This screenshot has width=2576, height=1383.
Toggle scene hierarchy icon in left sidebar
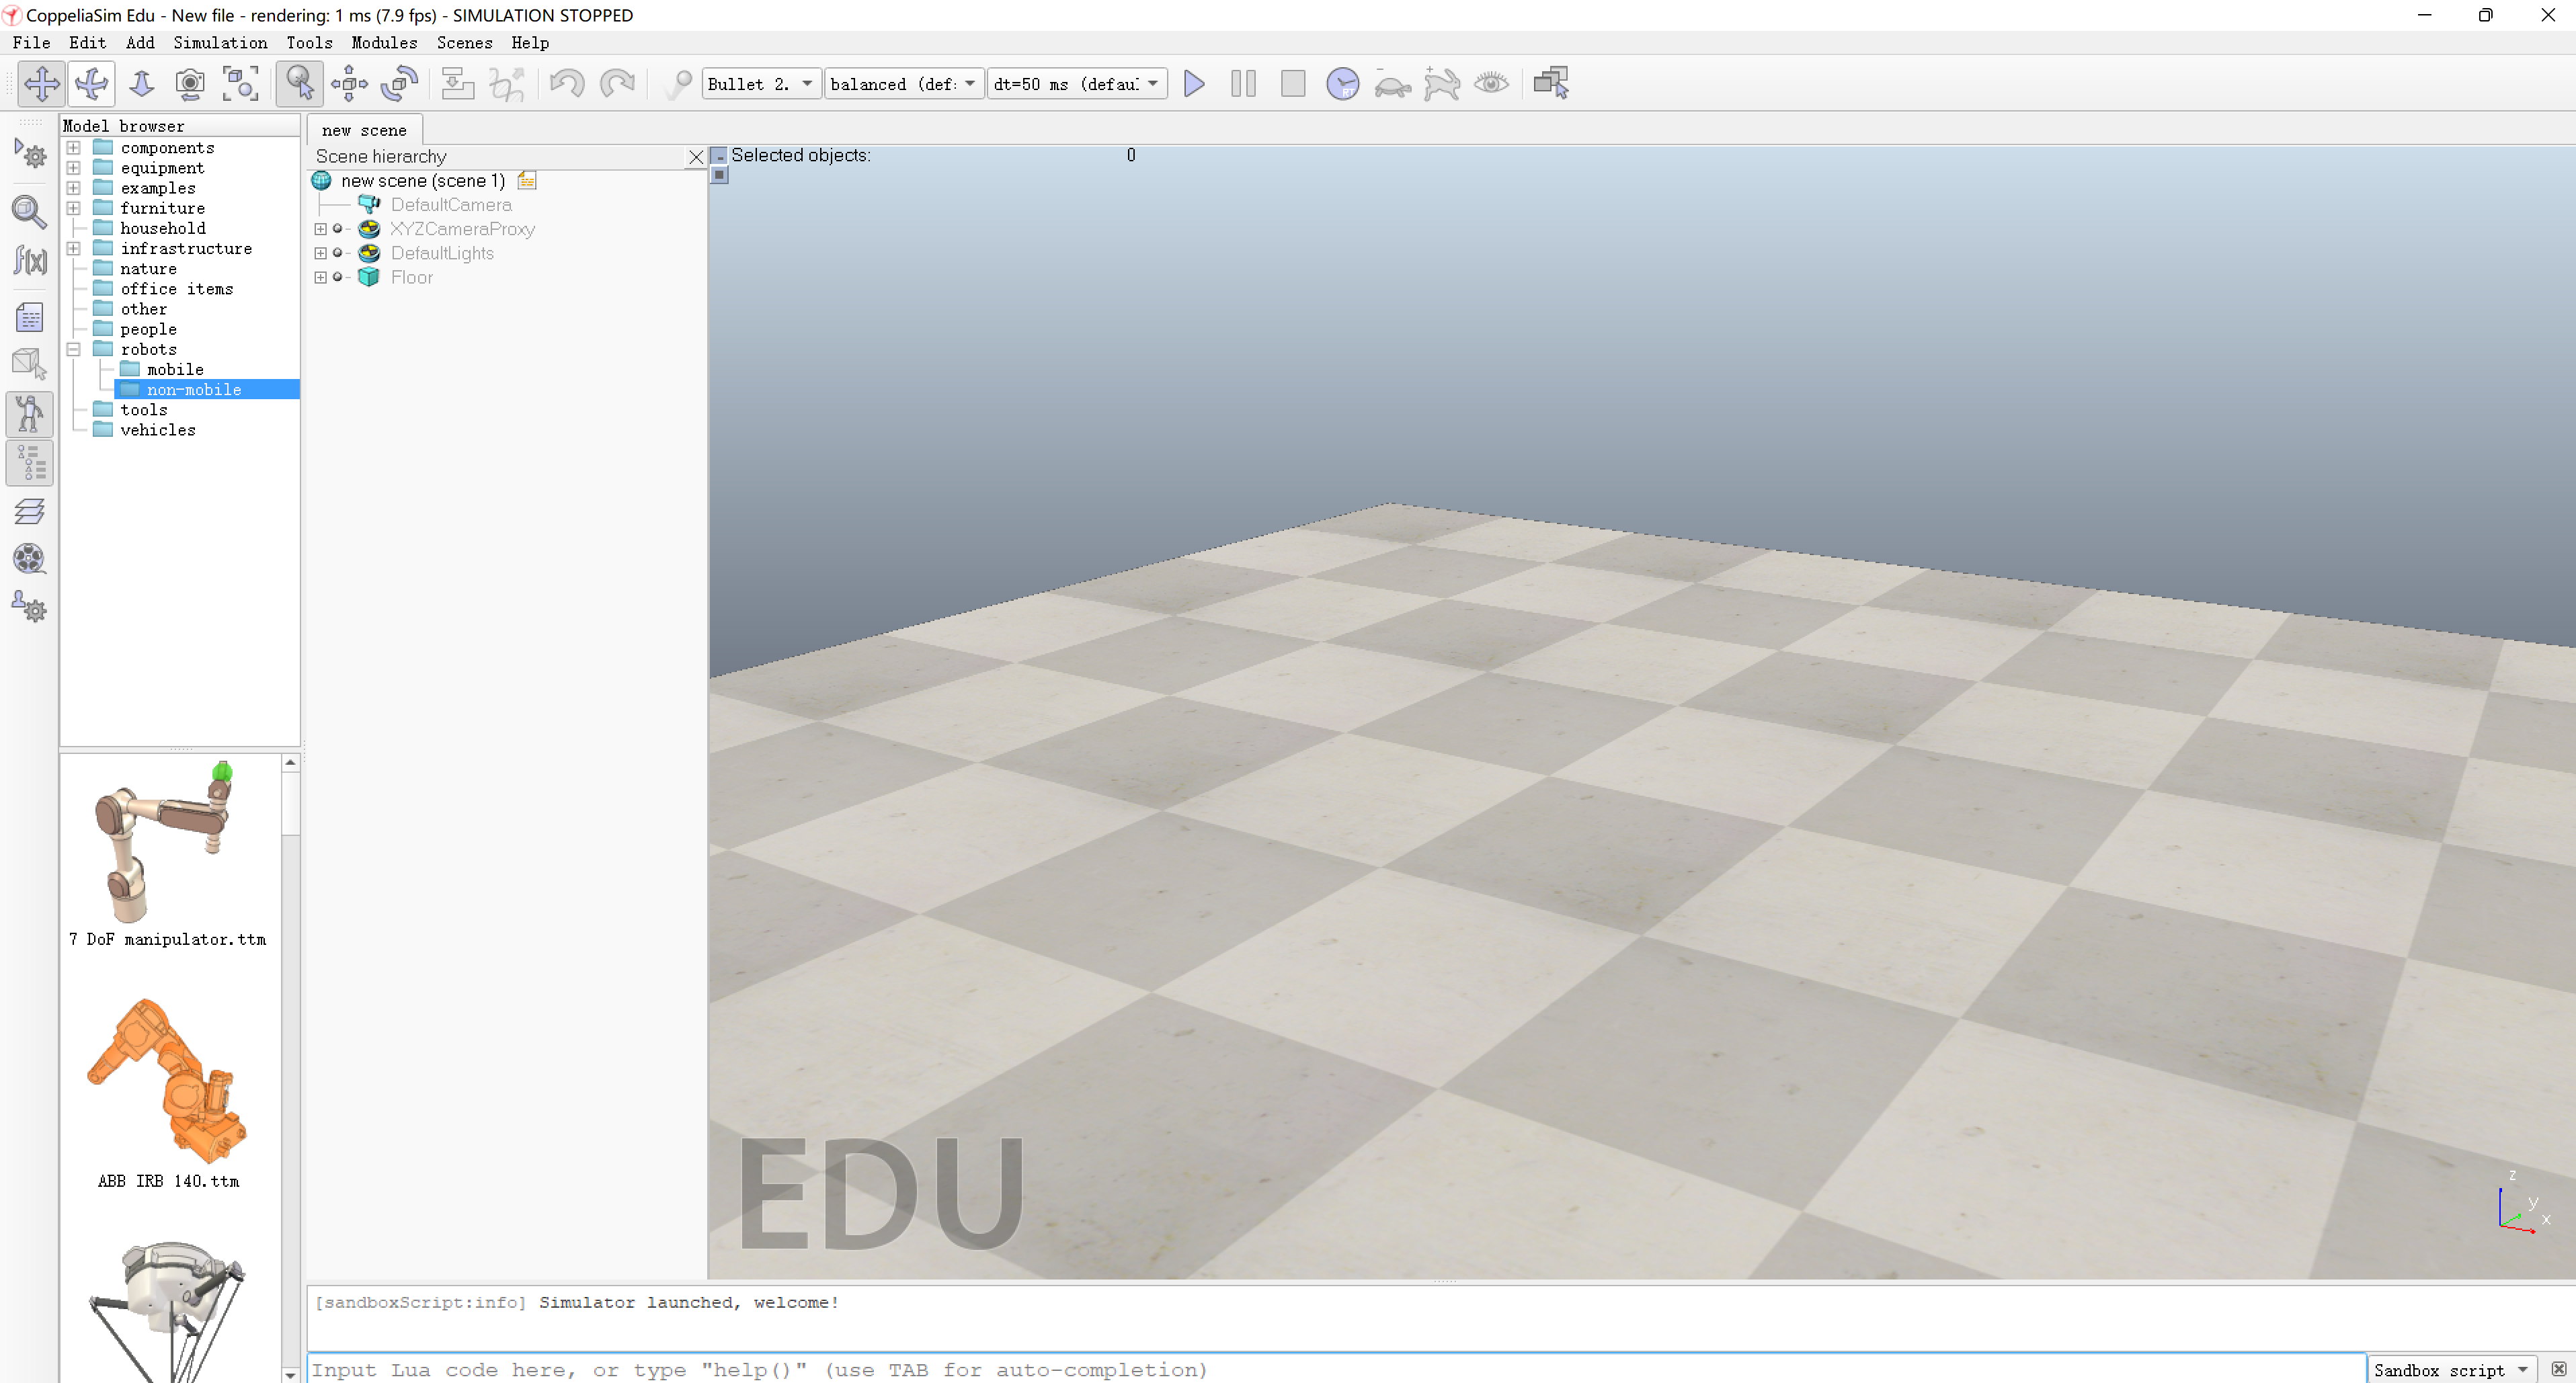pyautogui.click(x=29, y=463)
